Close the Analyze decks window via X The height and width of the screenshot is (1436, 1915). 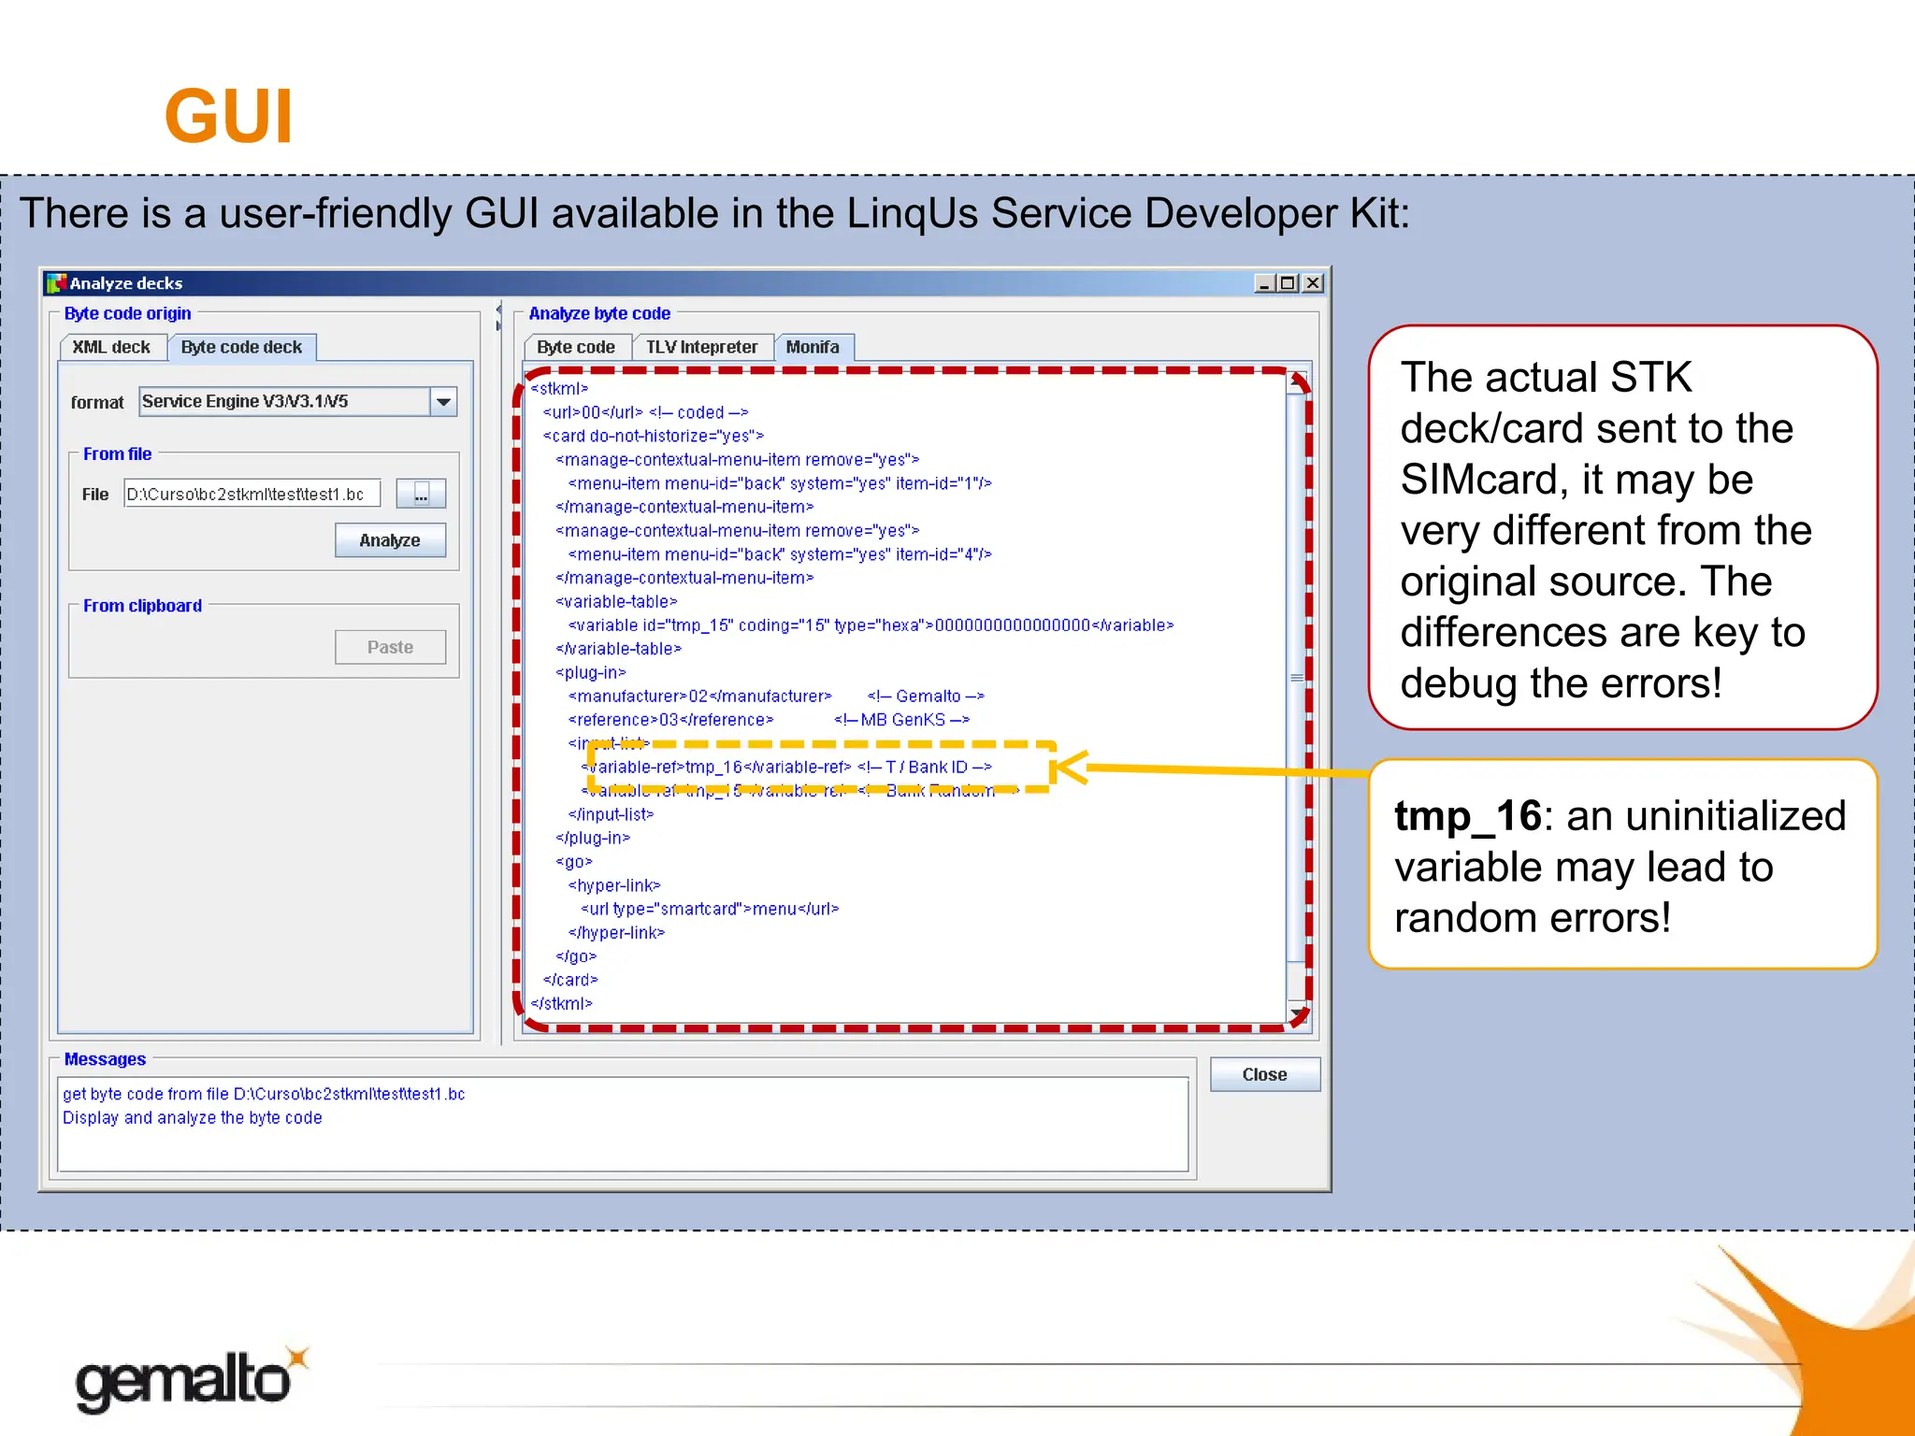pos(1313,283)
